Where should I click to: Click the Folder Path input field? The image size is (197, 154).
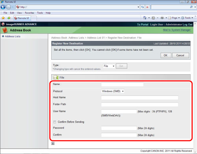click(139, 104)
